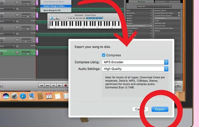This screenshot has height=127, width=199.
Task: Open the Show All library filter dropdown
Action: (x=154, y=6)
